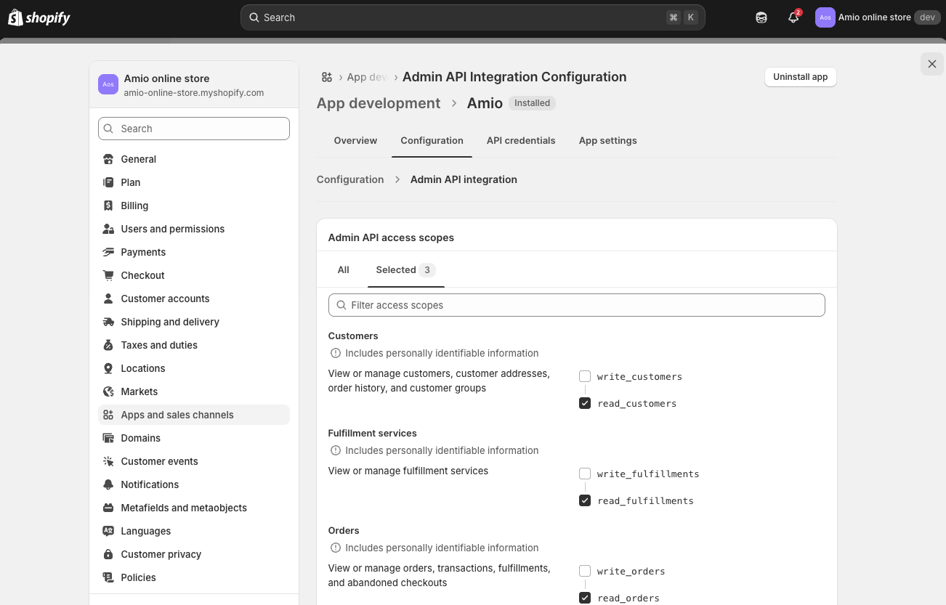946x605 pixels.
Task: Click the Locations pin icon
Action: click(x=108, y=368)
